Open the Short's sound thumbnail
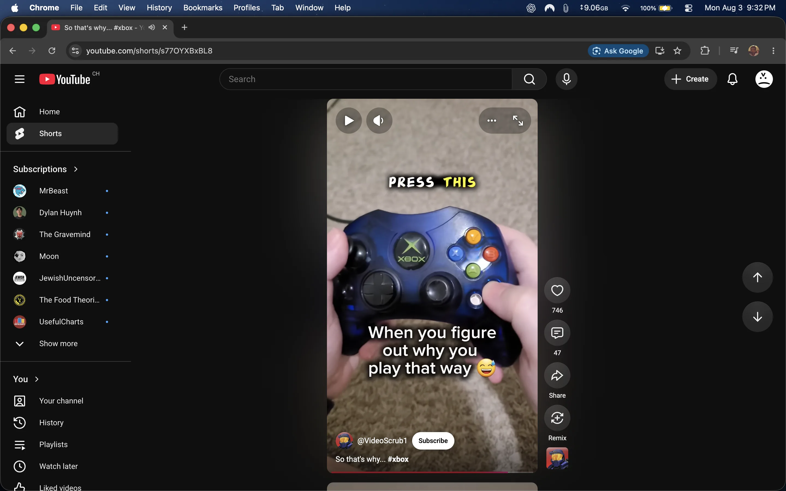This screenshot has height=491, width=786. 557,458
